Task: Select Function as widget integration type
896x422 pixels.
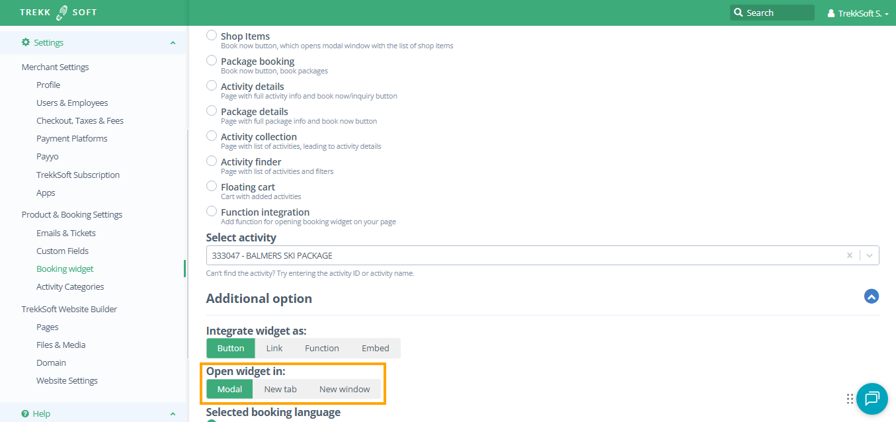Action: pyautogui.click(x=321, y=349)
